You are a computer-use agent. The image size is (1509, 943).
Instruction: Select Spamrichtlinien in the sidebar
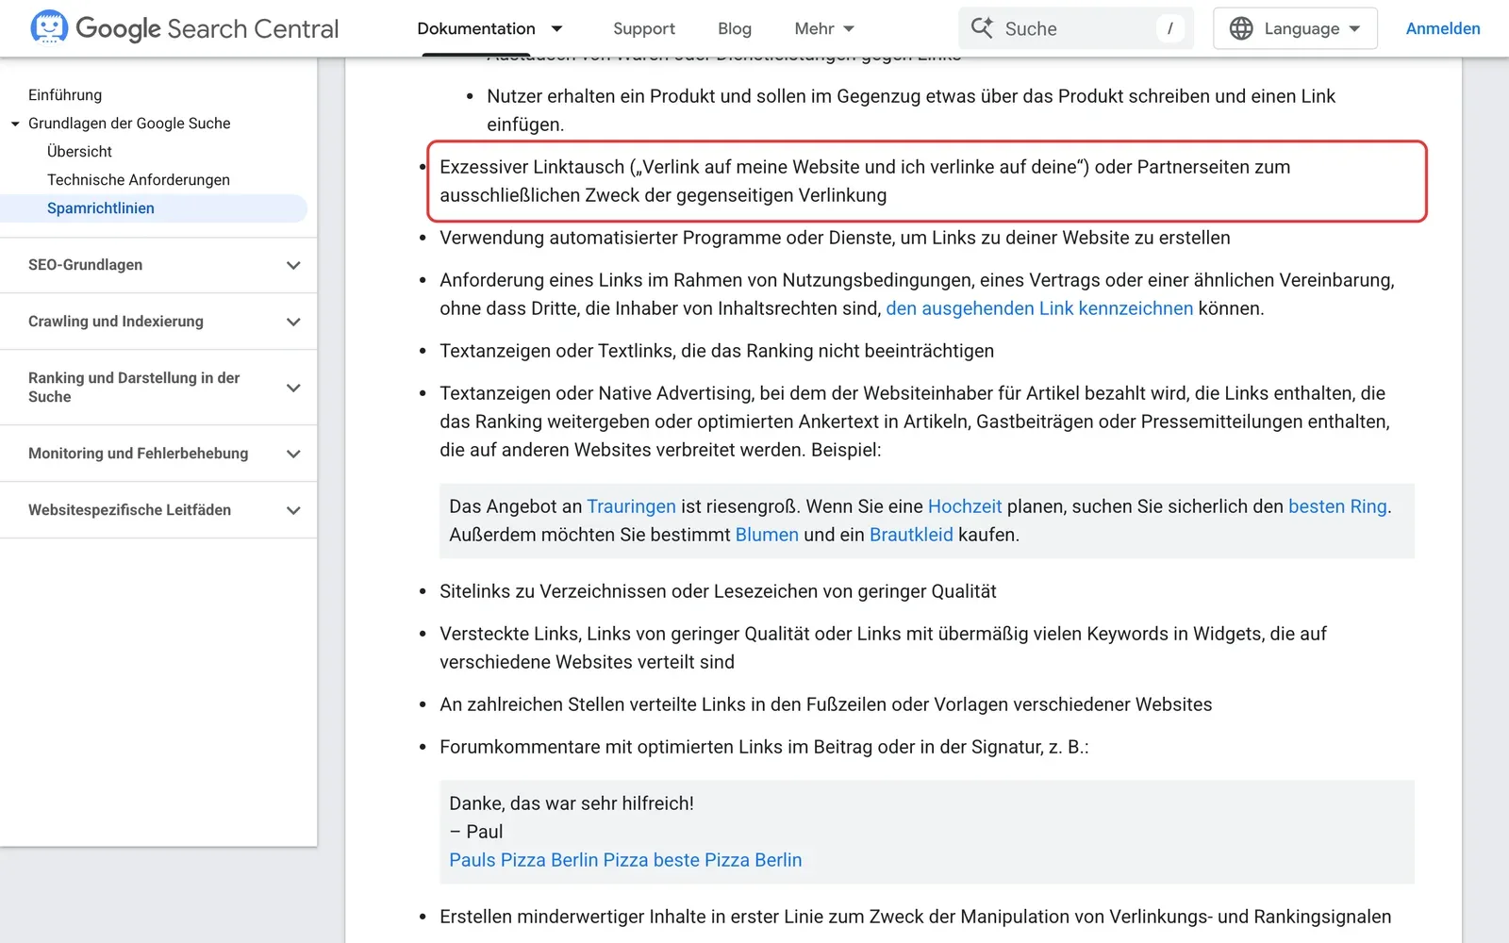[101, 208]
